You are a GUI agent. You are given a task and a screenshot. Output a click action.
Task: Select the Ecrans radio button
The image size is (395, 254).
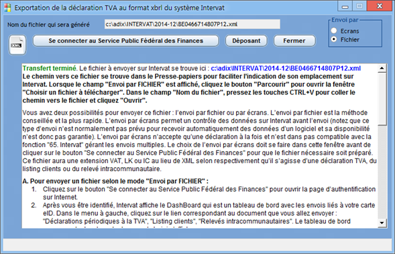pyautogui.click(x=334, y=31)
